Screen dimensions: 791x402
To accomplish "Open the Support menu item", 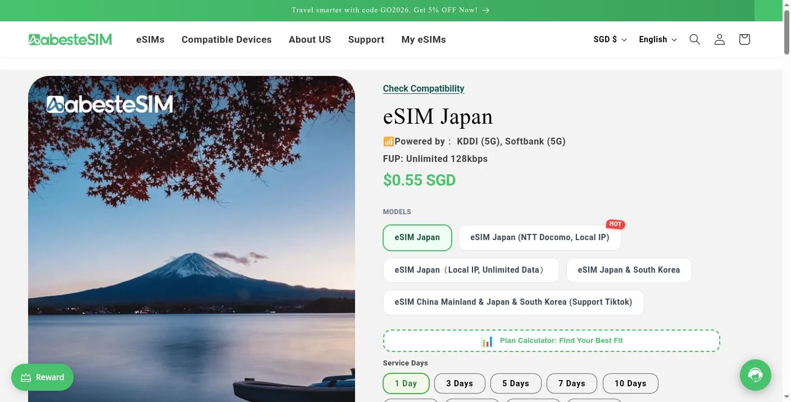I will click(x=366, y=39).
